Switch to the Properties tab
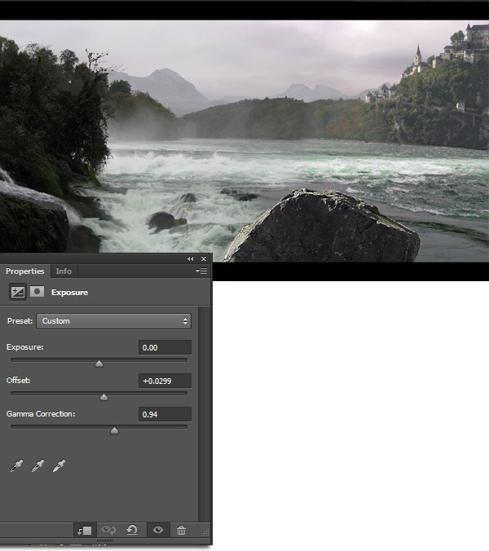Image resolution: width=489 pixels, height=551 pixels. (25, 271)
